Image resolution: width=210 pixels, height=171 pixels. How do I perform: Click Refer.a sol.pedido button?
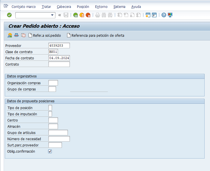click(45, 35)
